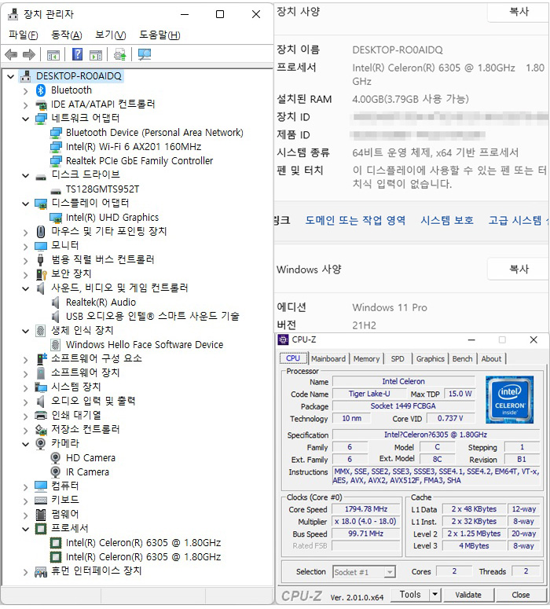
Task: Switch to the Mainboard tab in CPU-Z
Action: pyautogui.click(x=328, y=359)
